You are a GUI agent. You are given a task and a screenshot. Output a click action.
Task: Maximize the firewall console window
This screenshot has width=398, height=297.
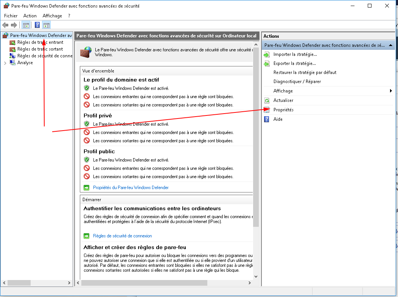click(370, 6)
